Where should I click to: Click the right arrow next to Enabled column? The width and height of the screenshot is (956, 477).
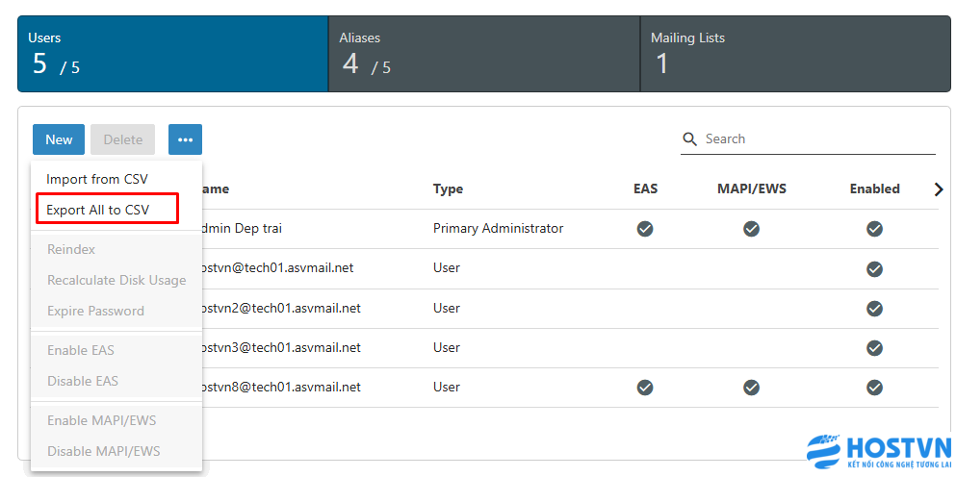(939, 189)
